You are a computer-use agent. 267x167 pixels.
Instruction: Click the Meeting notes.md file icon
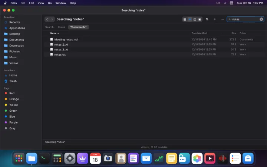pos(52,39)
